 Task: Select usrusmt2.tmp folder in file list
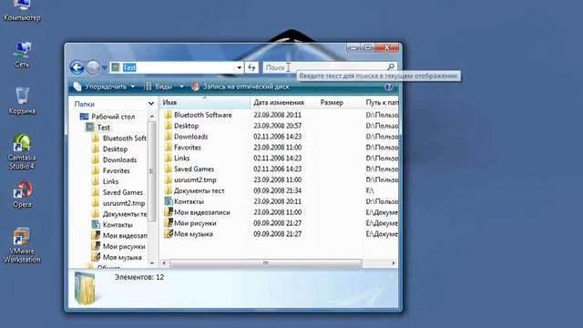point(190,179)
